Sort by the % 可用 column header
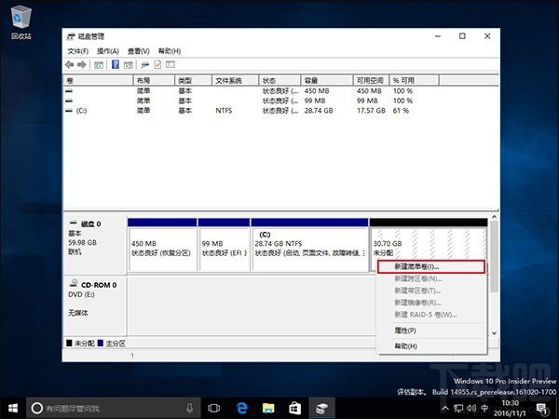 click(x=414, y=80)
